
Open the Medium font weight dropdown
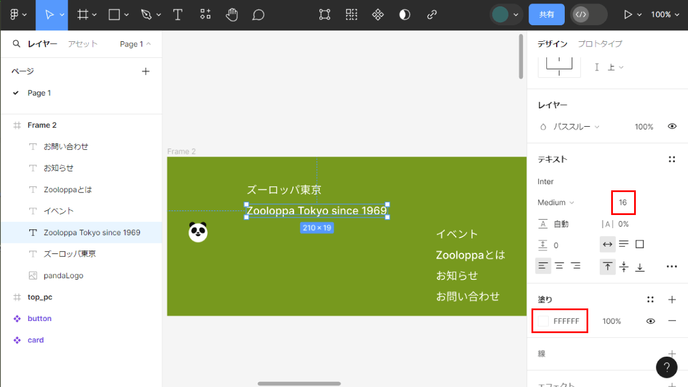(556, 202)
